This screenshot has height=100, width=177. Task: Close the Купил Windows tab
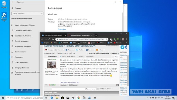point(92,35)
